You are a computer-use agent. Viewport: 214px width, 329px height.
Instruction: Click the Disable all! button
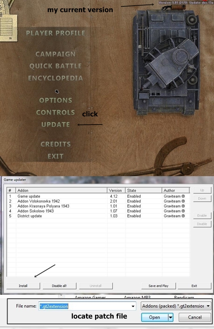coord(59,286)
